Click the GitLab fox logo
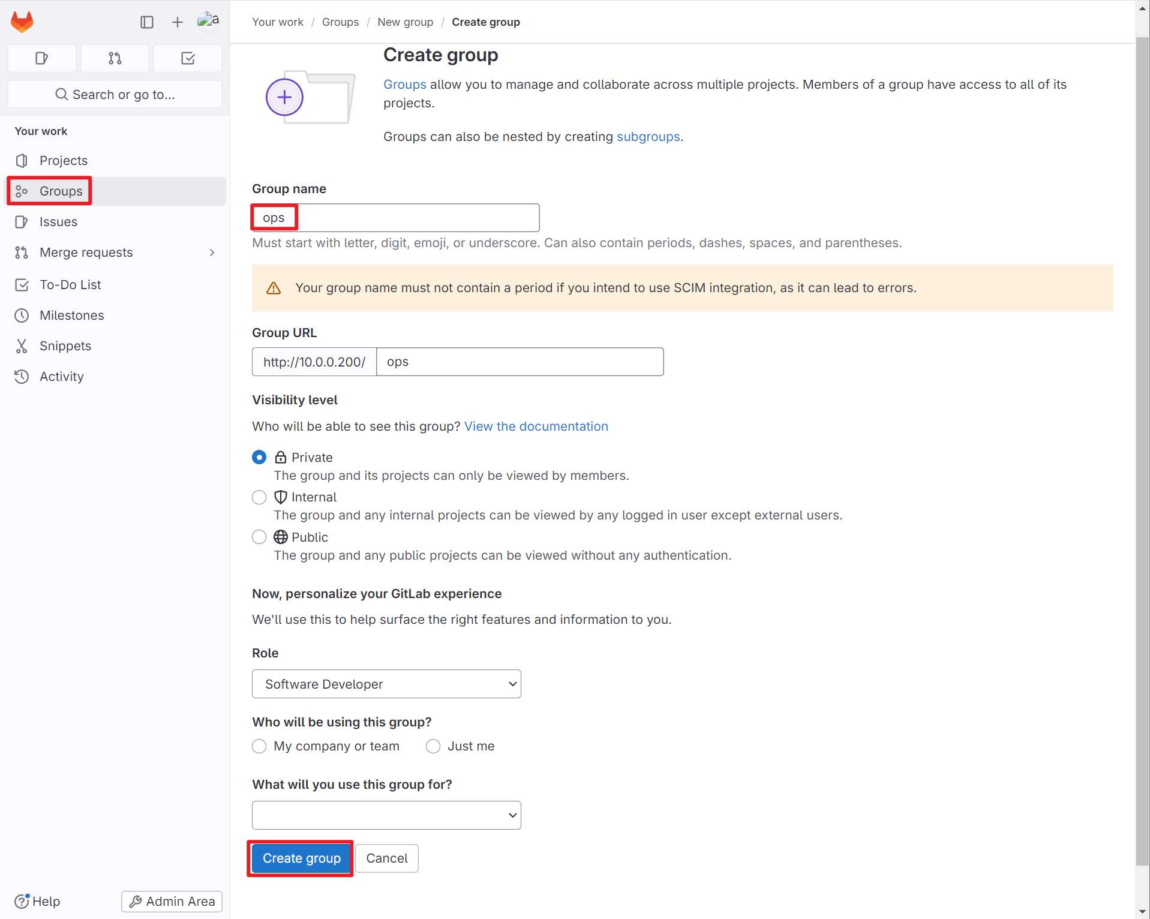1150x919 pixels. coord(22,22)
